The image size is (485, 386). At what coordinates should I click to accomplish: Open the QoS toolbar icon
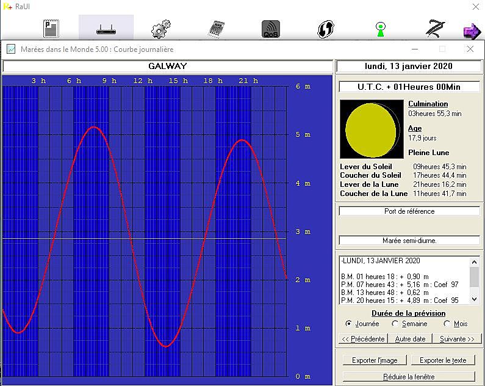click(271, 29)
